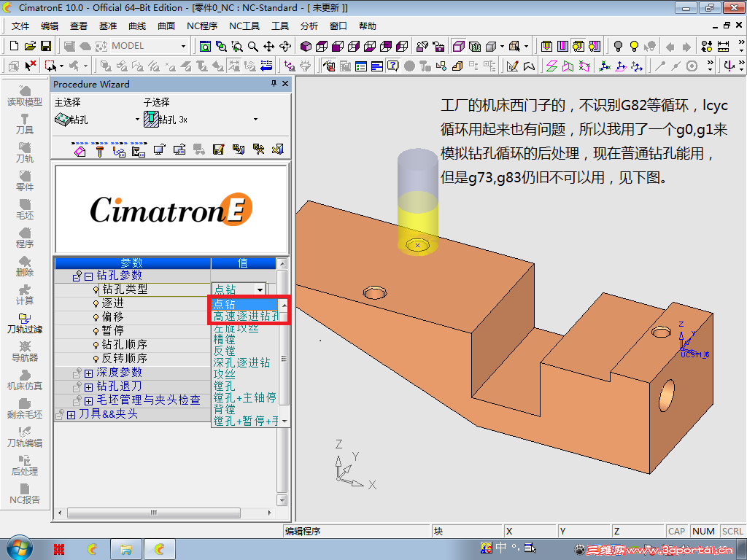Click the yellow light bulb show icon
The height and width of the screenshot is (560, 747).
coord(634,46)
